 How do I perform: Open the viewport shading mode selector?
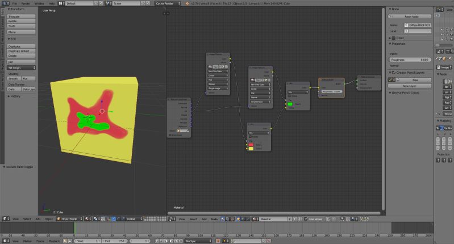(88, 219)
